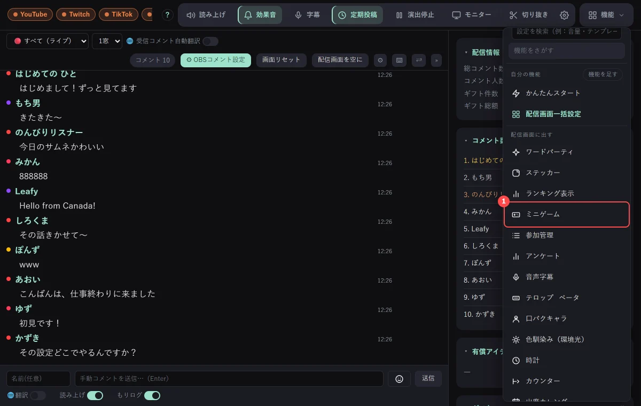Click OBSコメント設定 button
641x406 pixels.
coord(216,60)
